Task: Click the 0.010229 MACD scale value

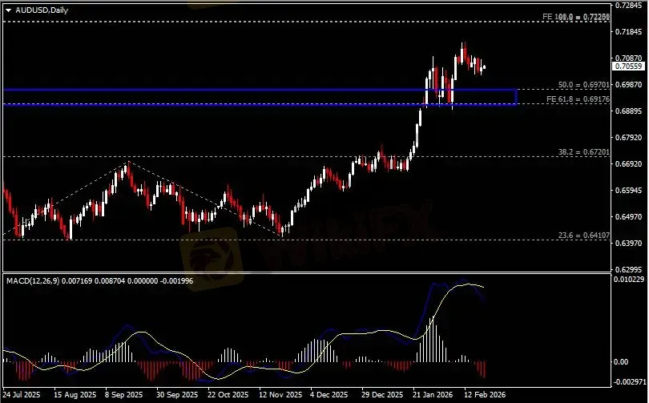Action: 629,280
